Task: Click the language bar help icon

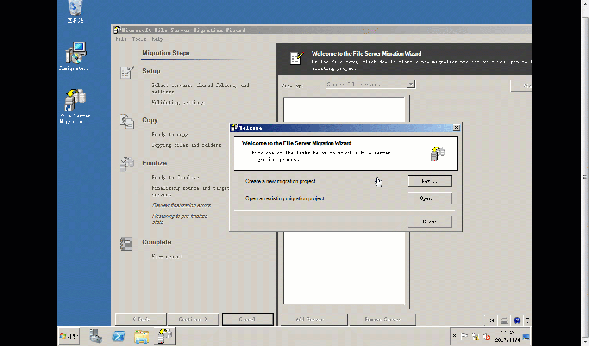Action: pyautogui.click(x=517, y=321)
